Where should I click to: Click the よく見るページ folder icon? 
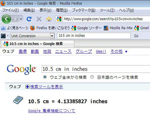[3, 28]
